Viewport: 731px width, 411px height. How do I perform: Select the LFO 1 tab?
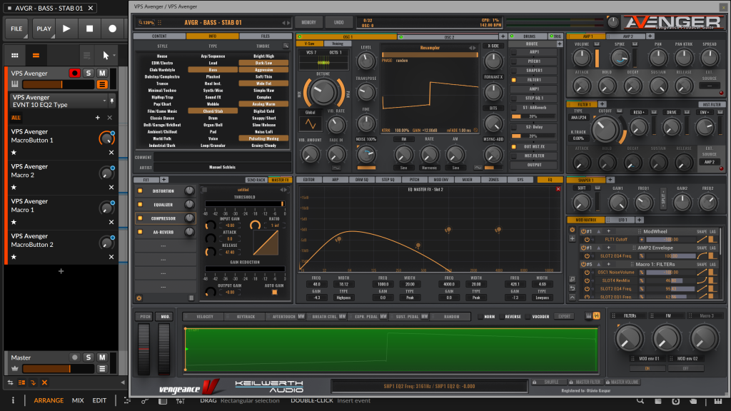point(622,220)
